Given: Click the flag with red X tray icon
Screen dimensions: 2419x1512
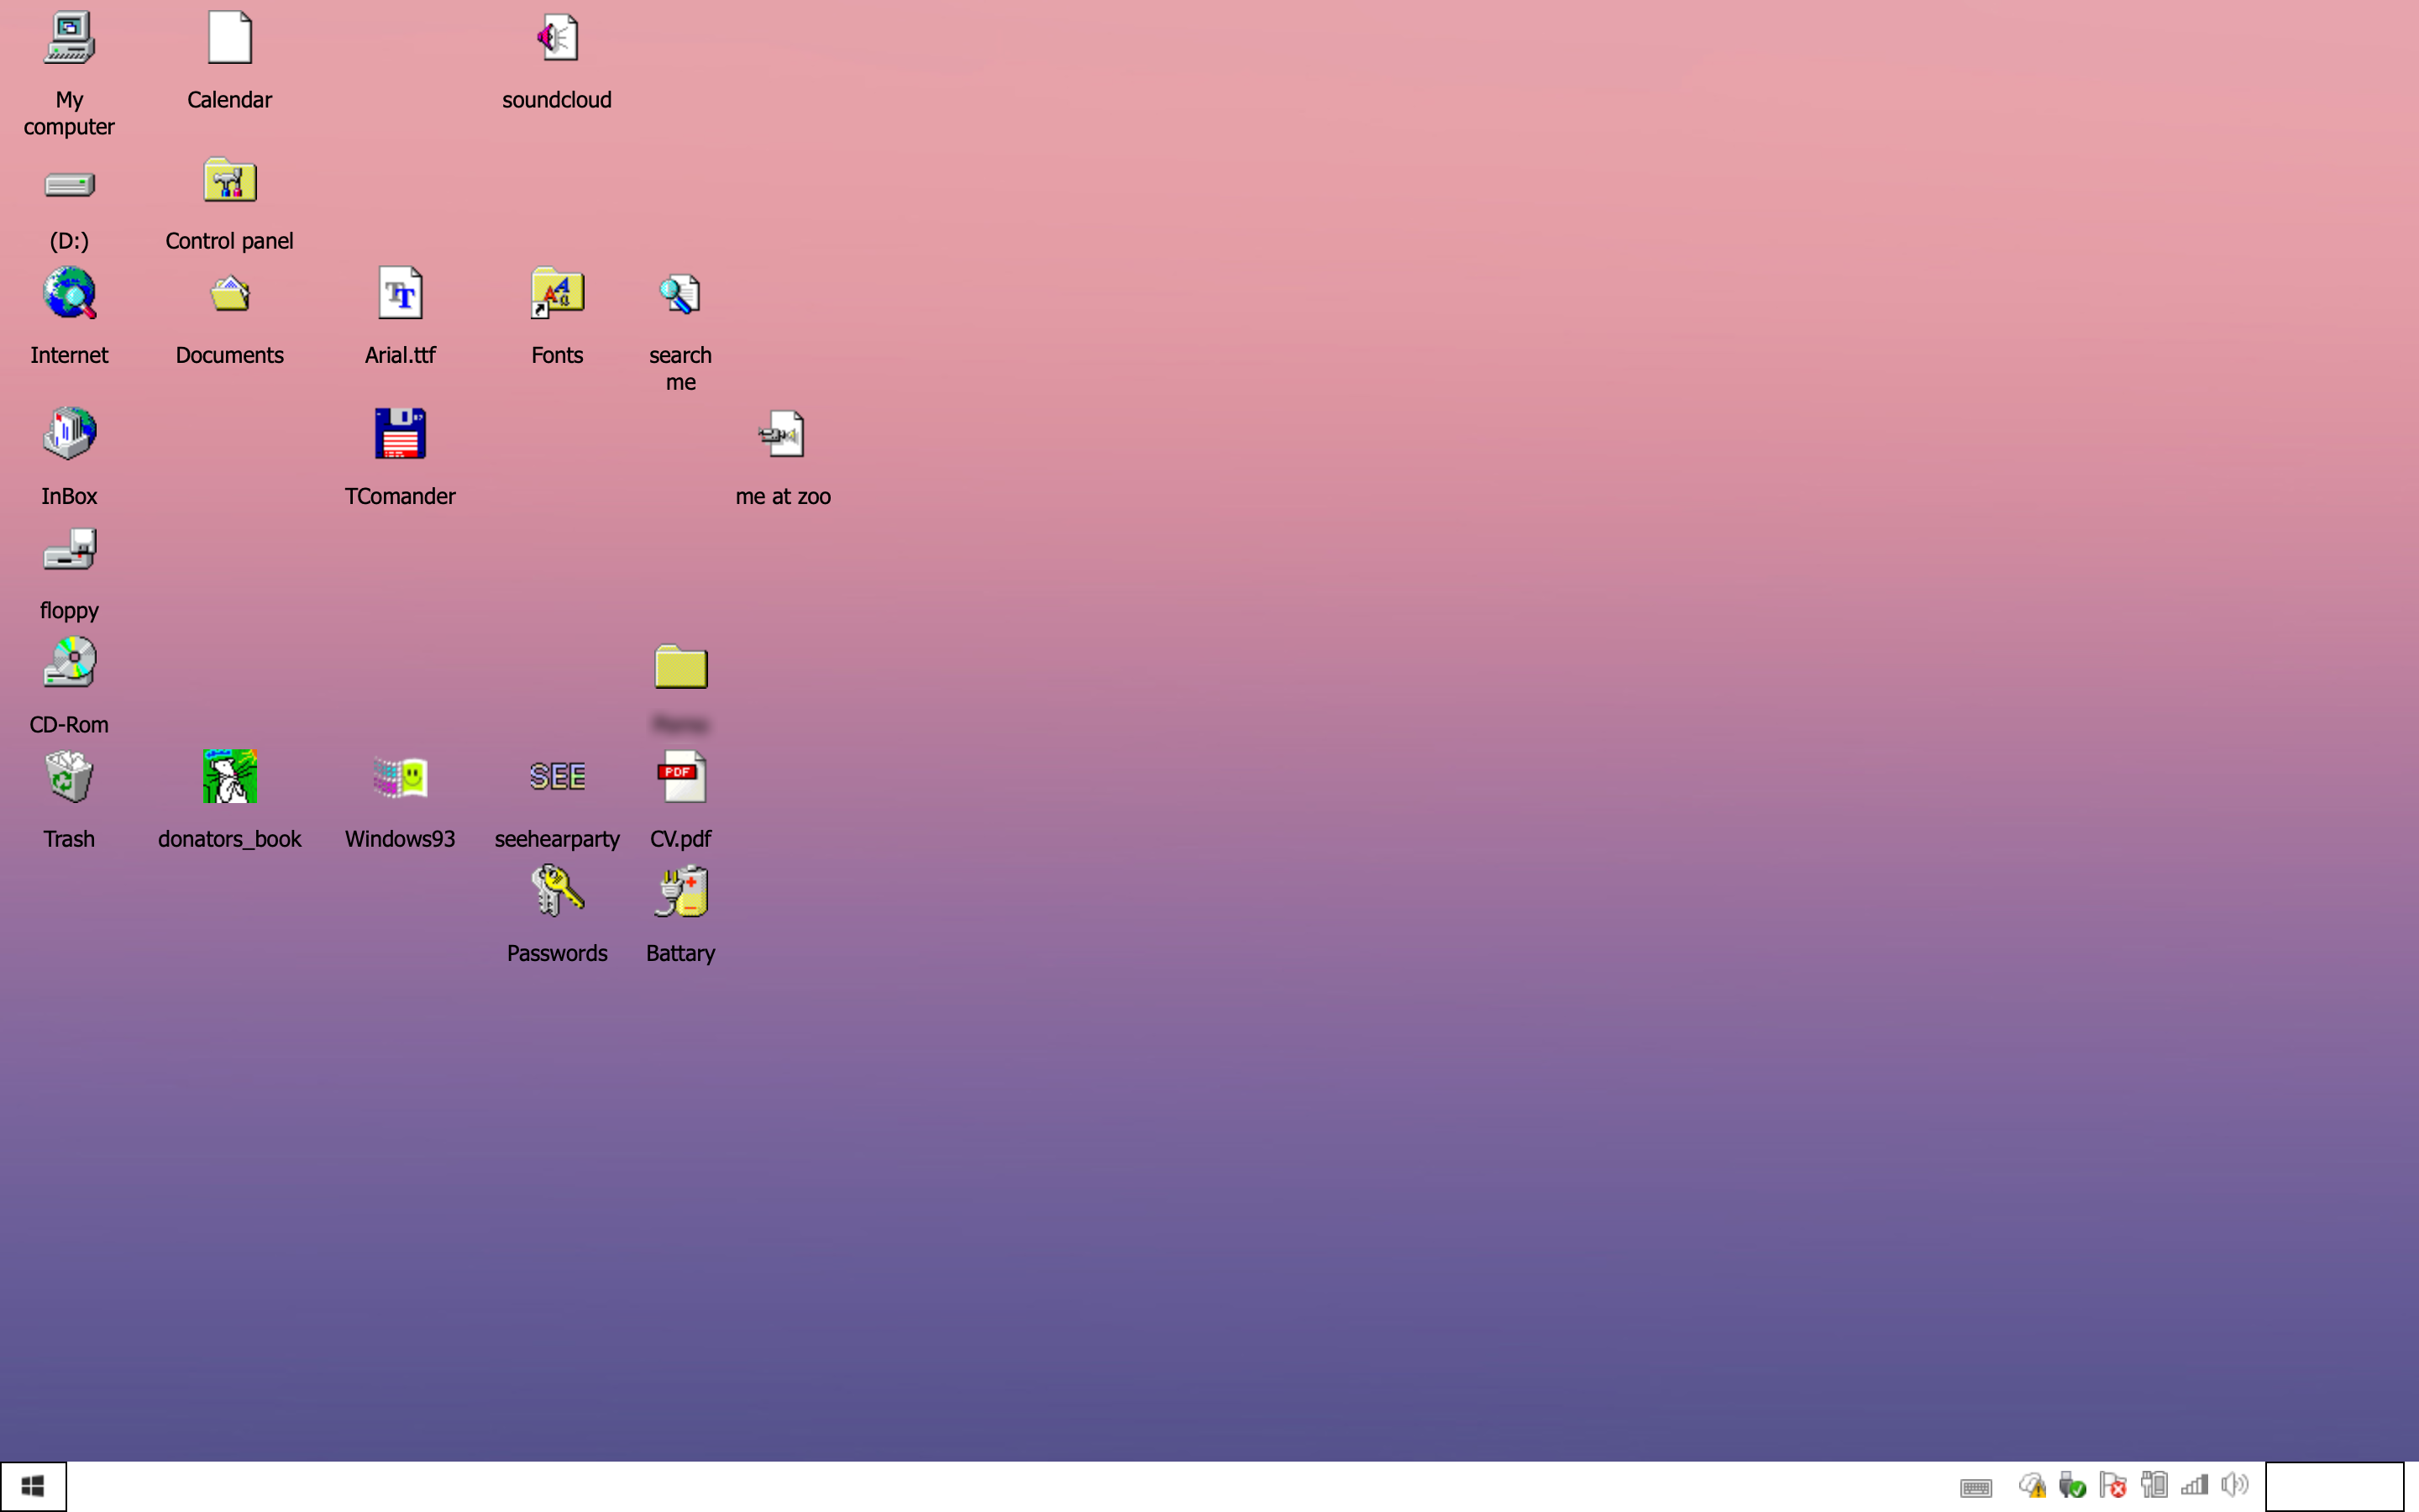Looking at the screenshot, I should coord(2112,1485).
